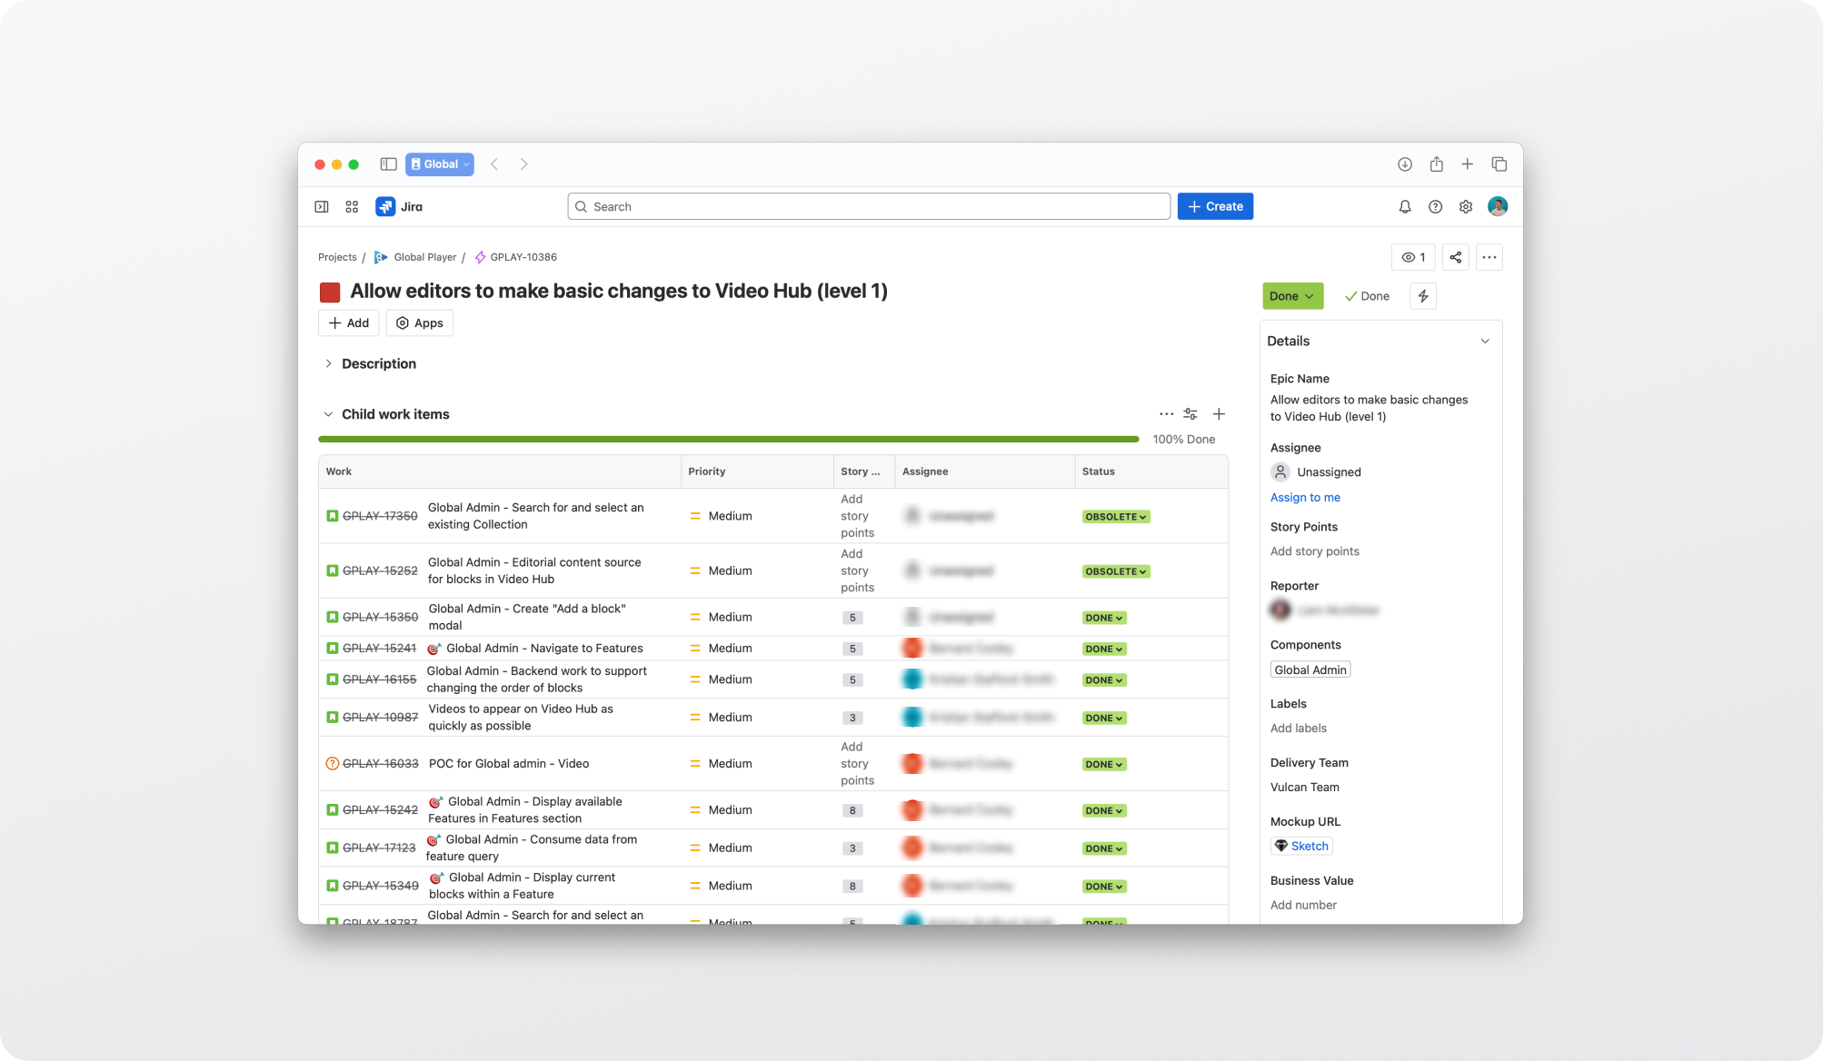The image size is (1823, 1061).
Task: Open DONE status dropdown for GPLAY-15241
Action: pos(1104,649)
